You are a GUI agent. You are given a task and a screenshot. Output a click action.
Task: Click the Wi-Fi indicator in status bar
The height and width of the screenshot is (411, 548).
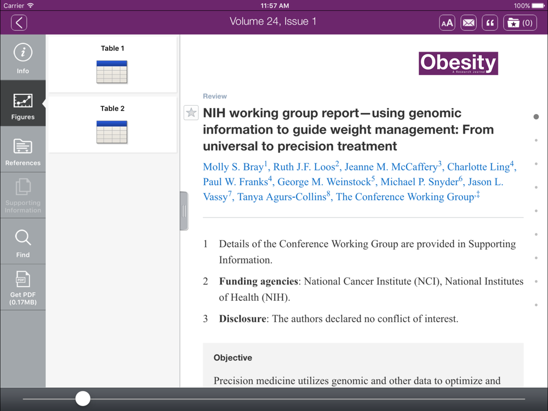[x=30, y=5]
